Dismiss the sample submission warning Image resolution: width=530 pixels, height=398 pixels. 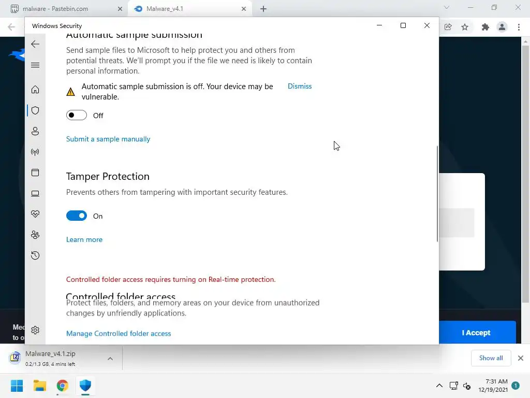tap(300, 87)
